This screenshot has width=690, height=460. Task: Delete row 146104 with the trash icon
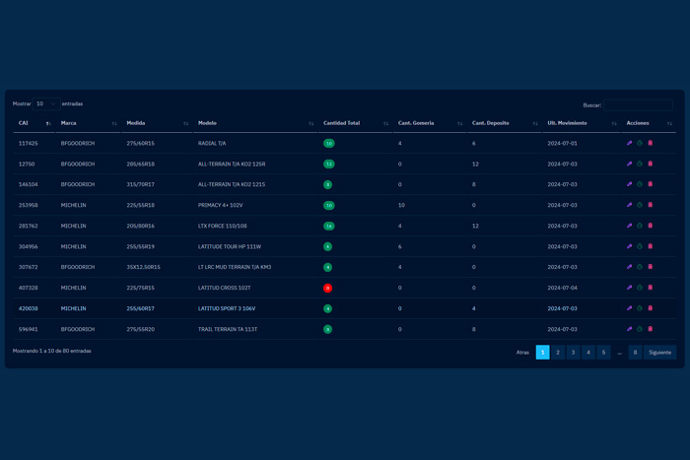650,184
